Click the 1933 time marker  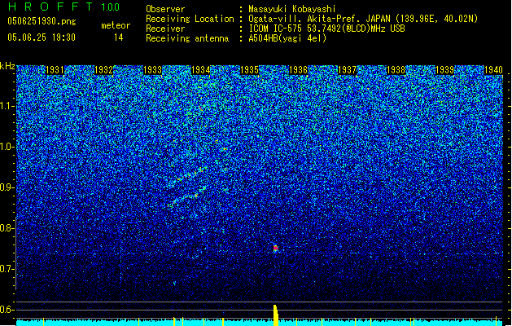click(x=152, y=70)
